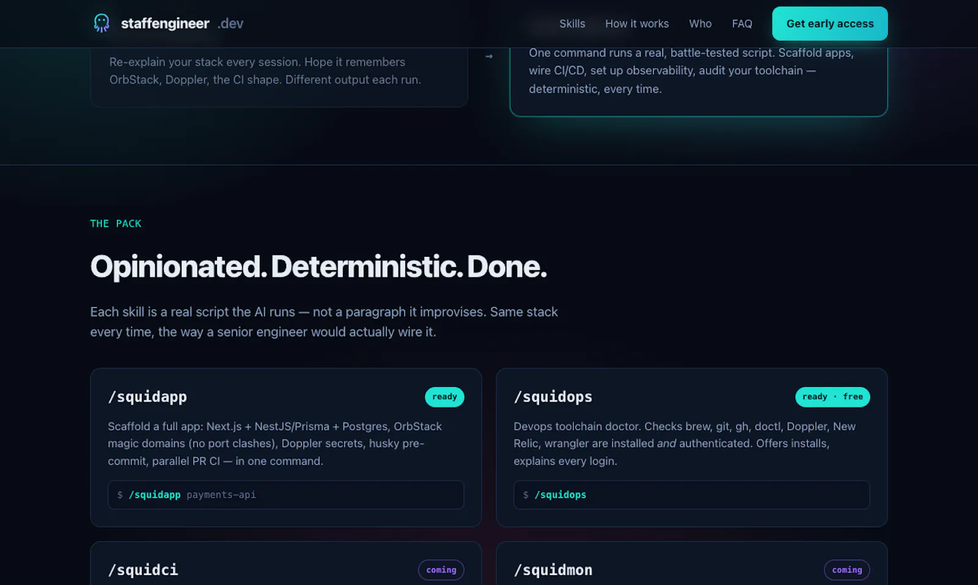The width and height of the screenshot is (978, 585).
Task: Select the /squidapp payments-api command box
Action: [x=286, y=495]
